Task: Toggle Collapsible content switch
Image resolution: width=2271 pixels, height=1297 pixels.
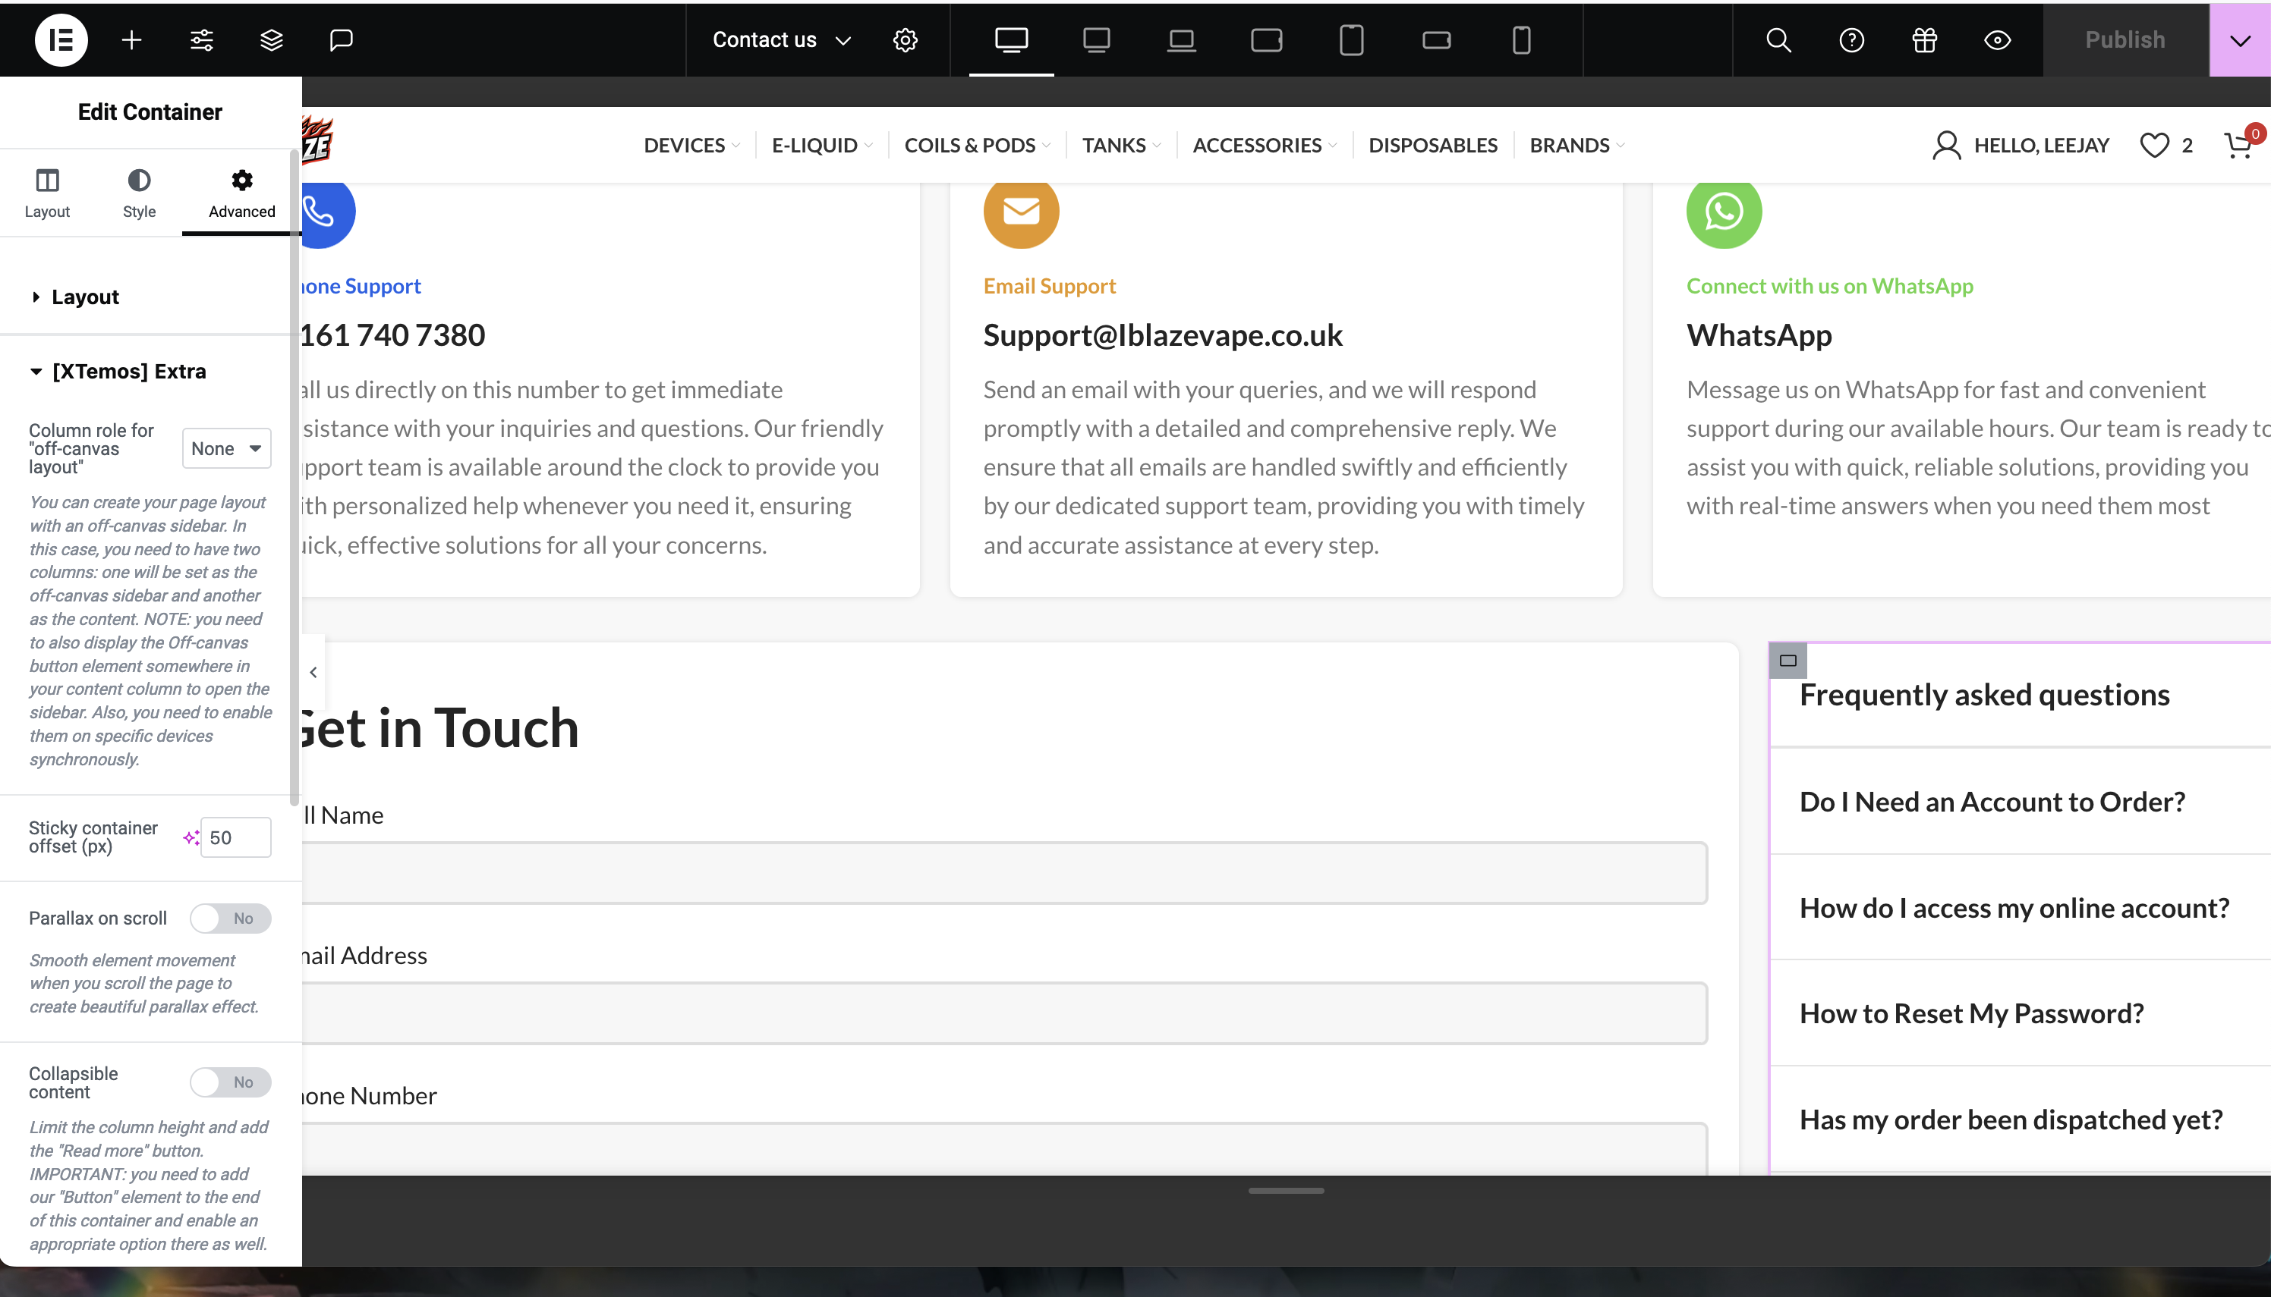Action: point(230,1082)
